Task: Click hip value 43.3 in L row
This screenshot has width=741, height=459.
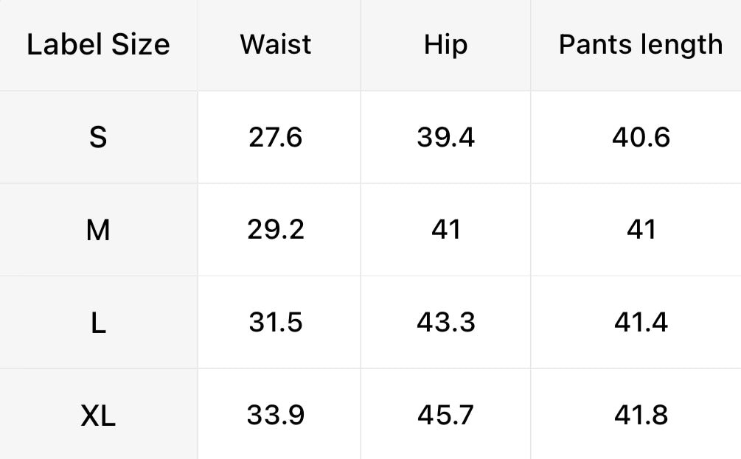Action: [x=445, y=323]
